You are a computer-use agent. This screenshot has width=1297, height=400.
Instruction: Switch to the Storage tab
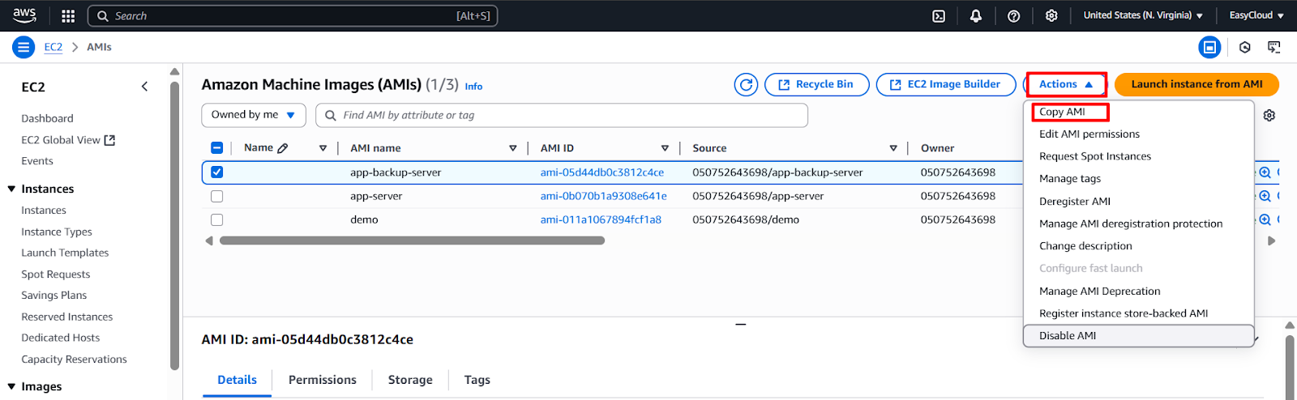(410, 380)
